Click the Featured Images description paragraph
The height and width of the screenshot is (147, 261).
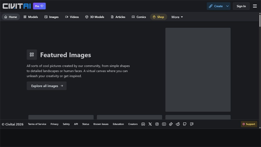click(78, 71)
